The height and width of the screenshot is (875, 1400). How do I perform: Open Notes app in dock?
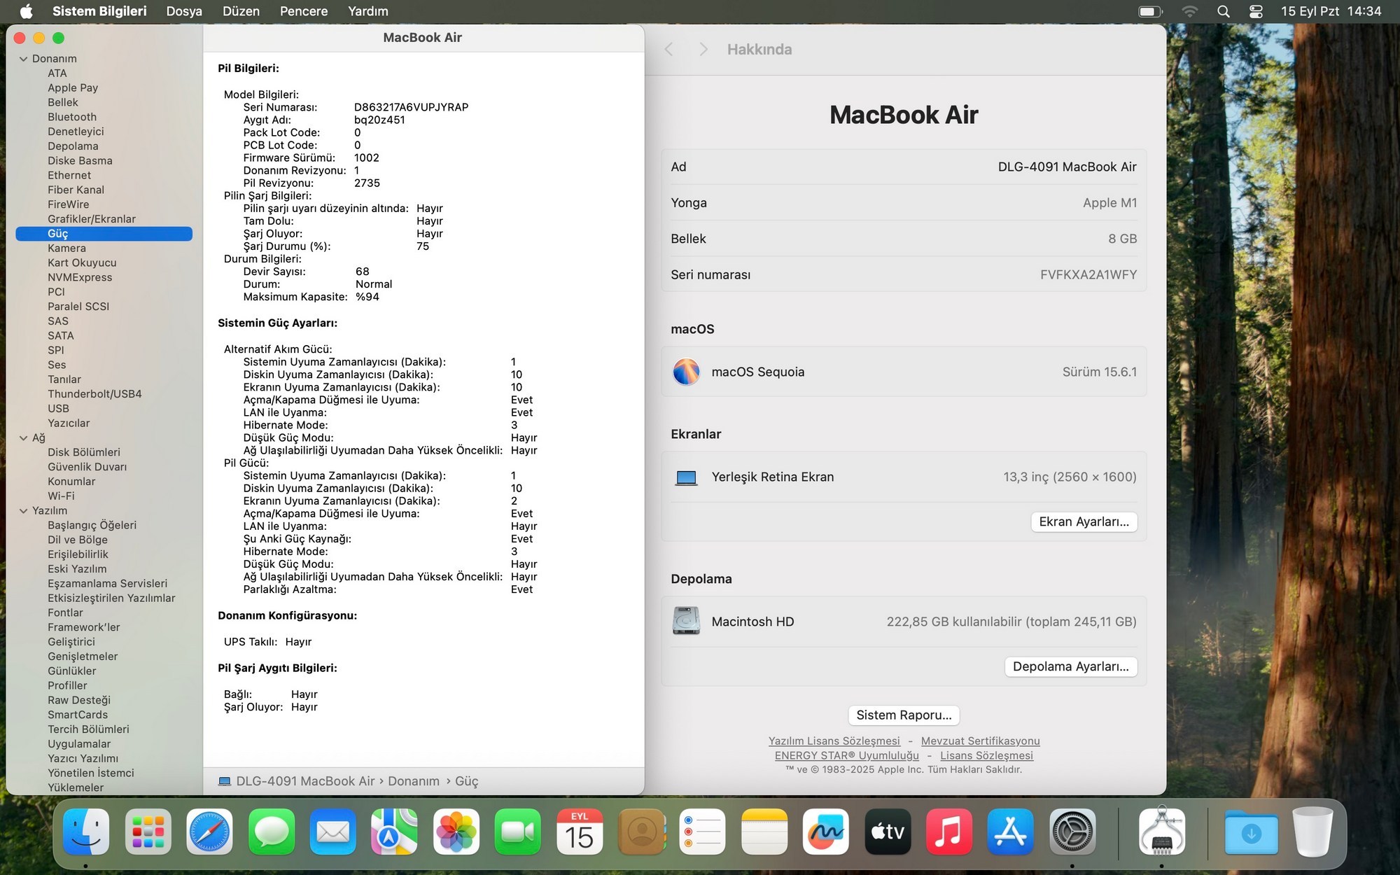tap(764, 832)
